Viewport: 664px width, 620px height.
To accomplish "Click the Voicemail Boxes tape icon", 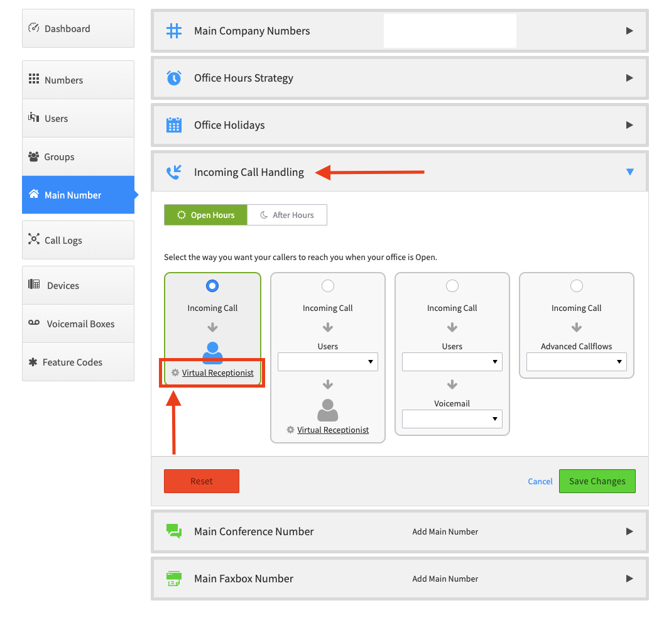I will coord(34,323).
